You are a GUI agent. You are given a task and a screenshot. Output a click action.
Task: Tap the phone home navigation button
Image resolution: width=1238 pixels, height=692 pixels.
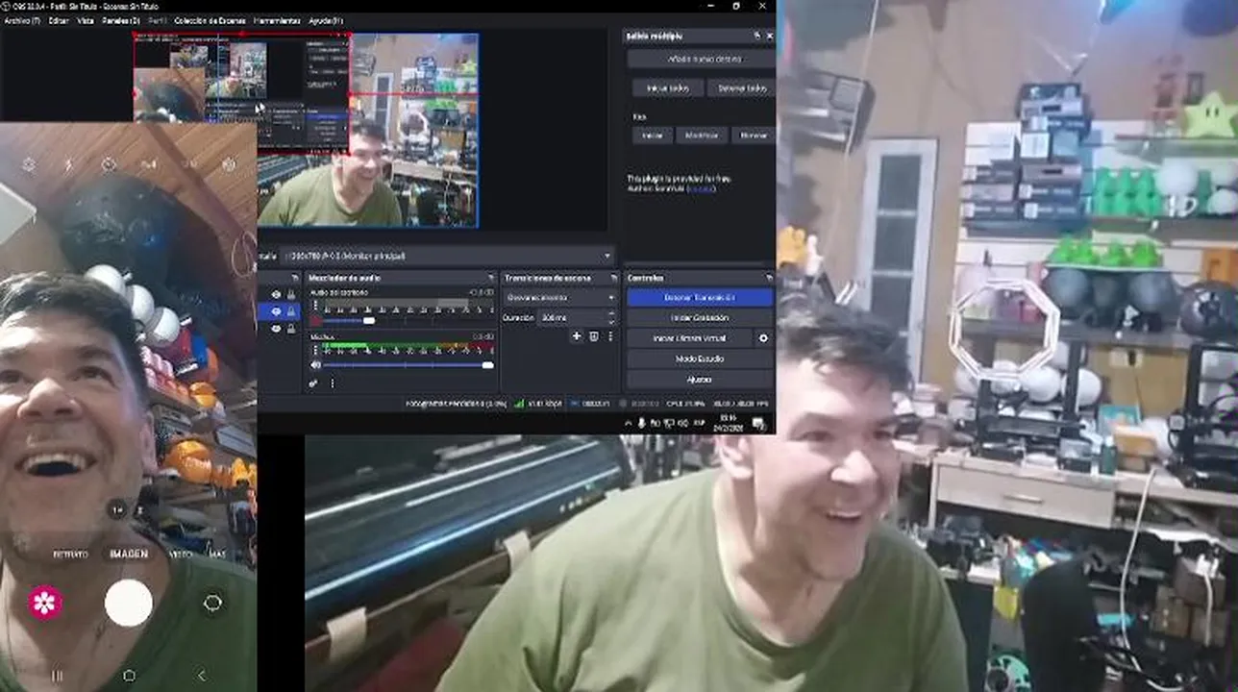129,676
